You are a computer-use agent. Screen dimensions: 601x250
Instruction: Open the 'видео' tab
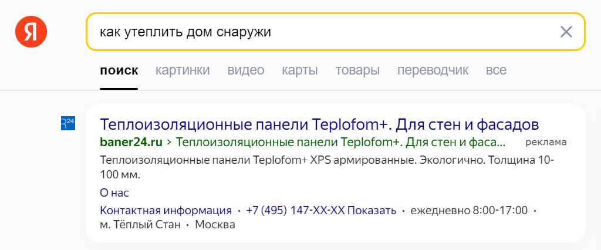pos(246,70)
